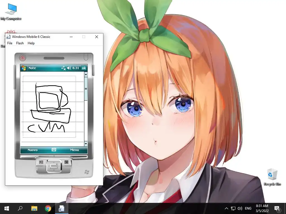Viewport: 286px width, 214px height.
Task: Open the Windows Mobile Start flag
Action: coord(24,68)
